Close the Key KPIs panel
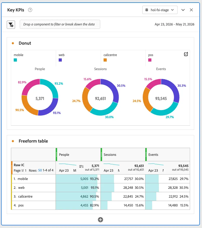The height and width of the screenshot is (228, 202). click(191, 10)
